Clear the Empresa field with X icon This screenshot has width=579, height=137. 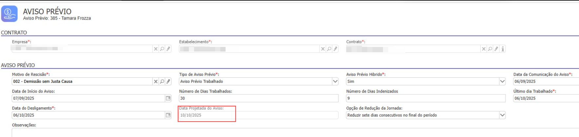pos(156,49)
